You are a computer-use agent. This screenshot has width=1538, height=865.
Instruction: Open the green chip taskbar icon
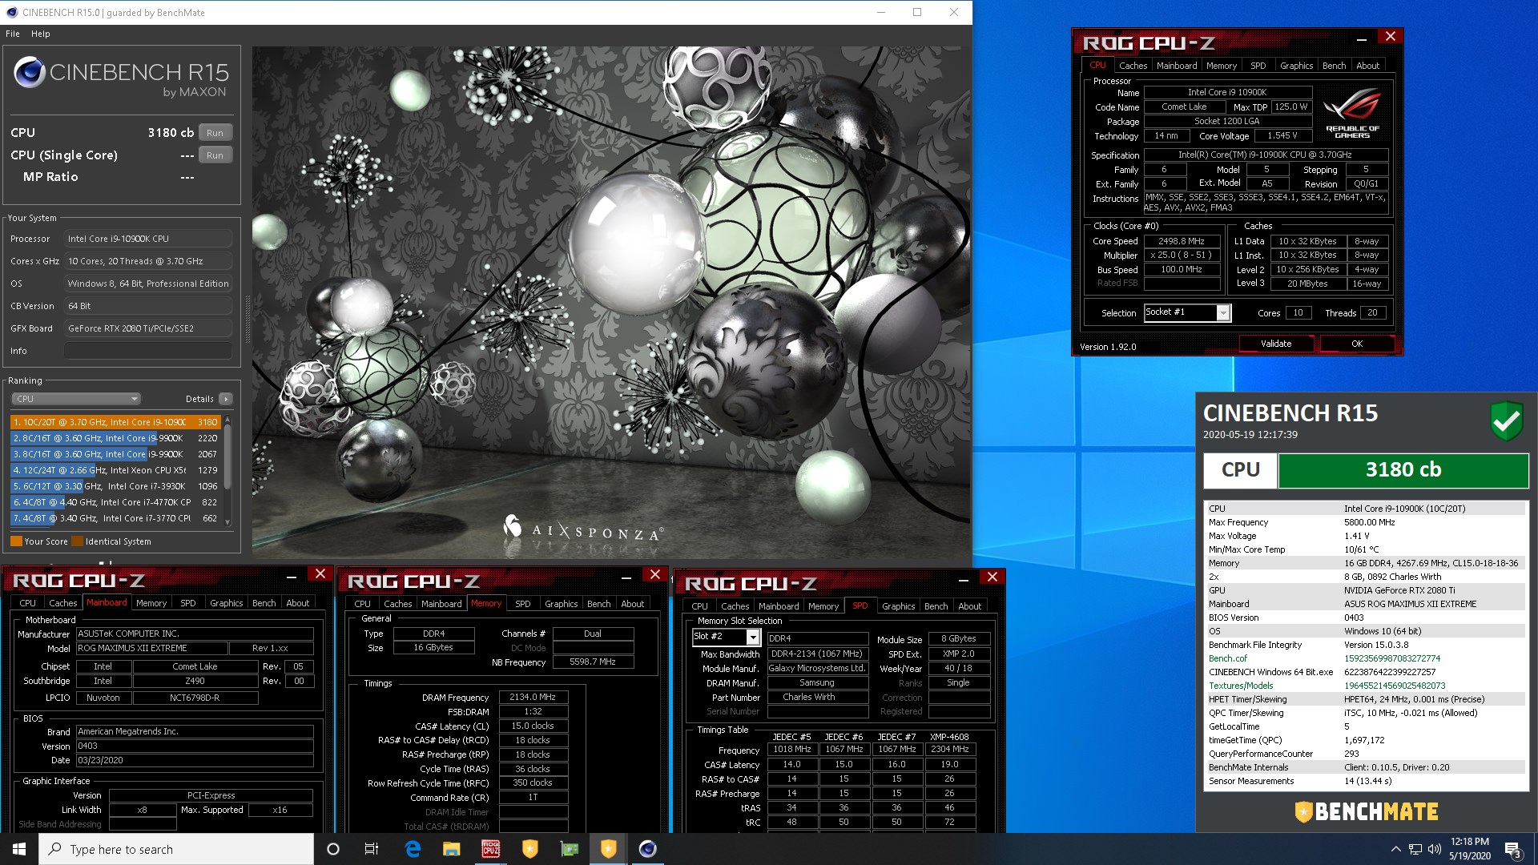(x=569, y=849)
